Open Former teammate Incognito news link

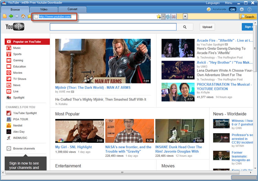point(241,156)
